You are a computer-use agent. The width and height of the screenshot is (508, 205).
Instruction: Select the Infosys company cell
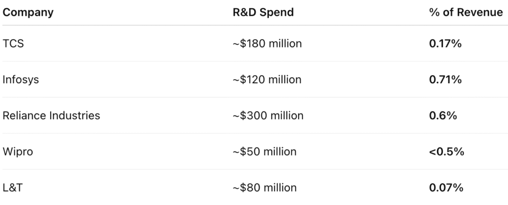tap(21, 80)
